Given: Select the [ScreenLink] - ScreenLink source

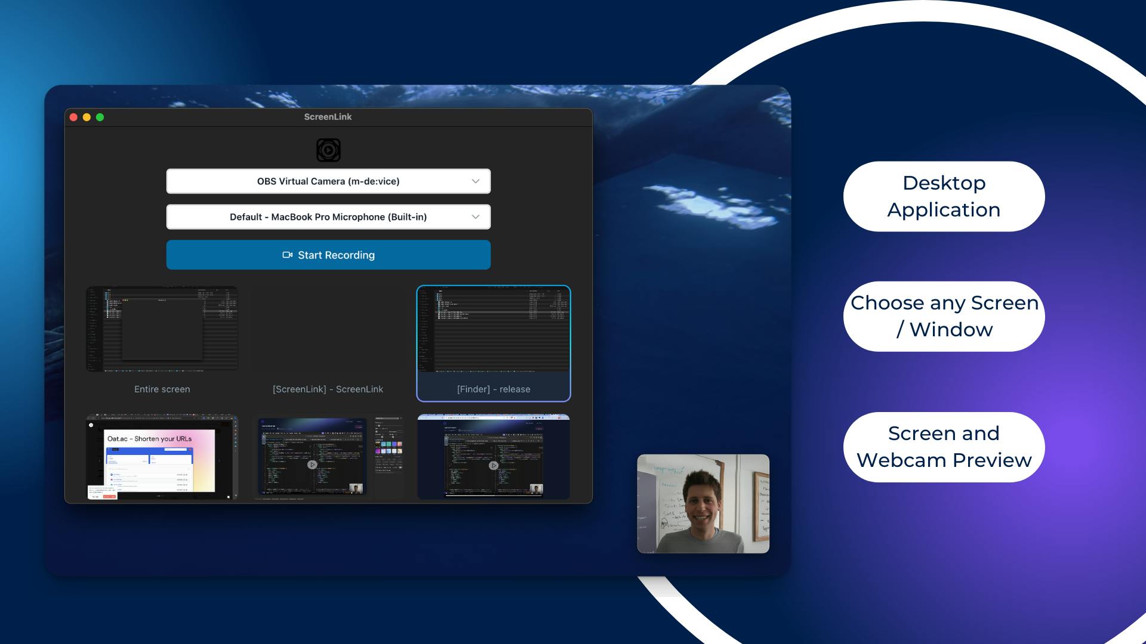Looking at the screenshot, I should (x=328, y=343).
